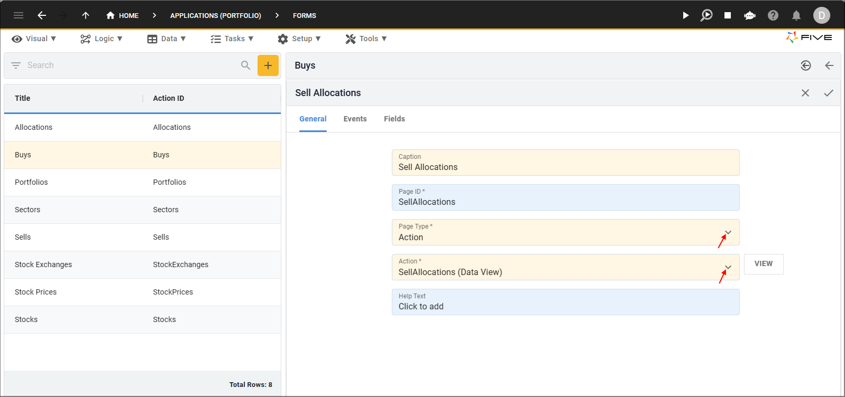This screenshot has height=397, width=845.
Task: Open the hamburger menu
Action: click(19, 15)
